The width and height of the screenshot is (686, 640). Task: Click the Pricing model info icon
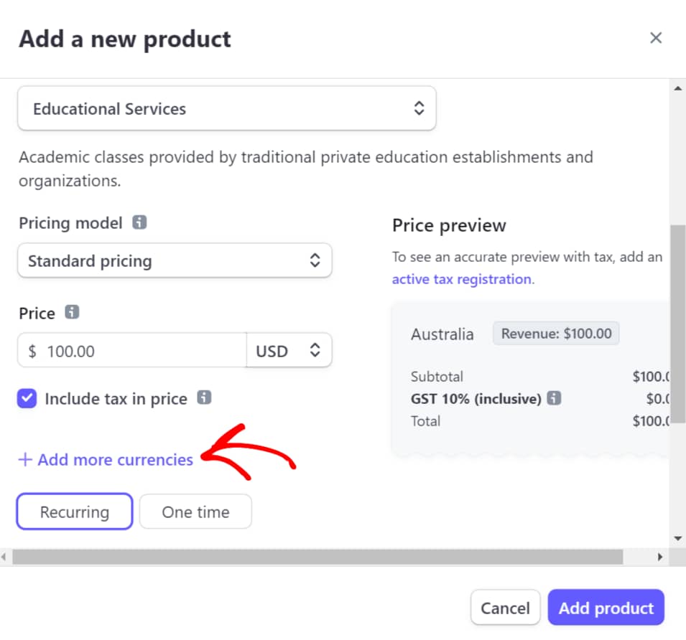(139, 222)
